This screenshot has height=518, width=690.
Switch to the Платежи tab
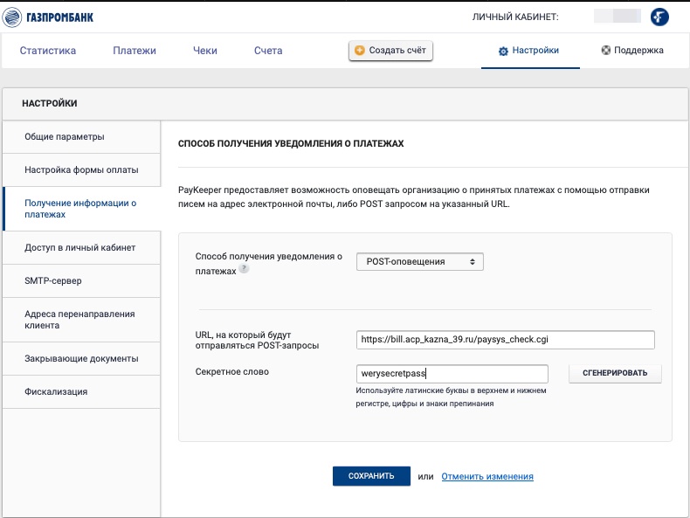tap(135, 51)
